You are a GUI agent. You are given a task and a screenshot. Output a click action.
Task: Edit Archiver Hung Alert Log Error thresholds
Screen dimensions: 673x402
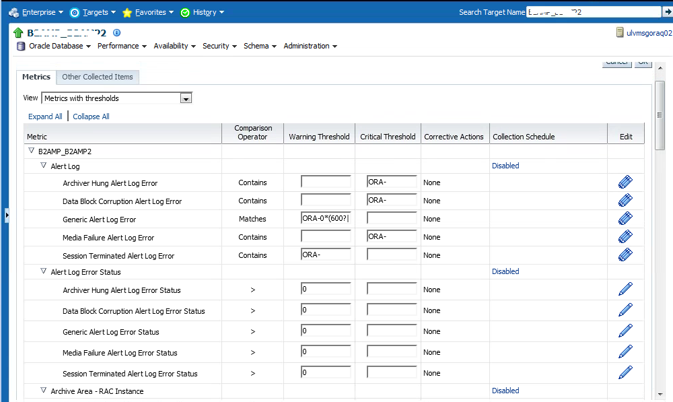click(x=625, y=182)
